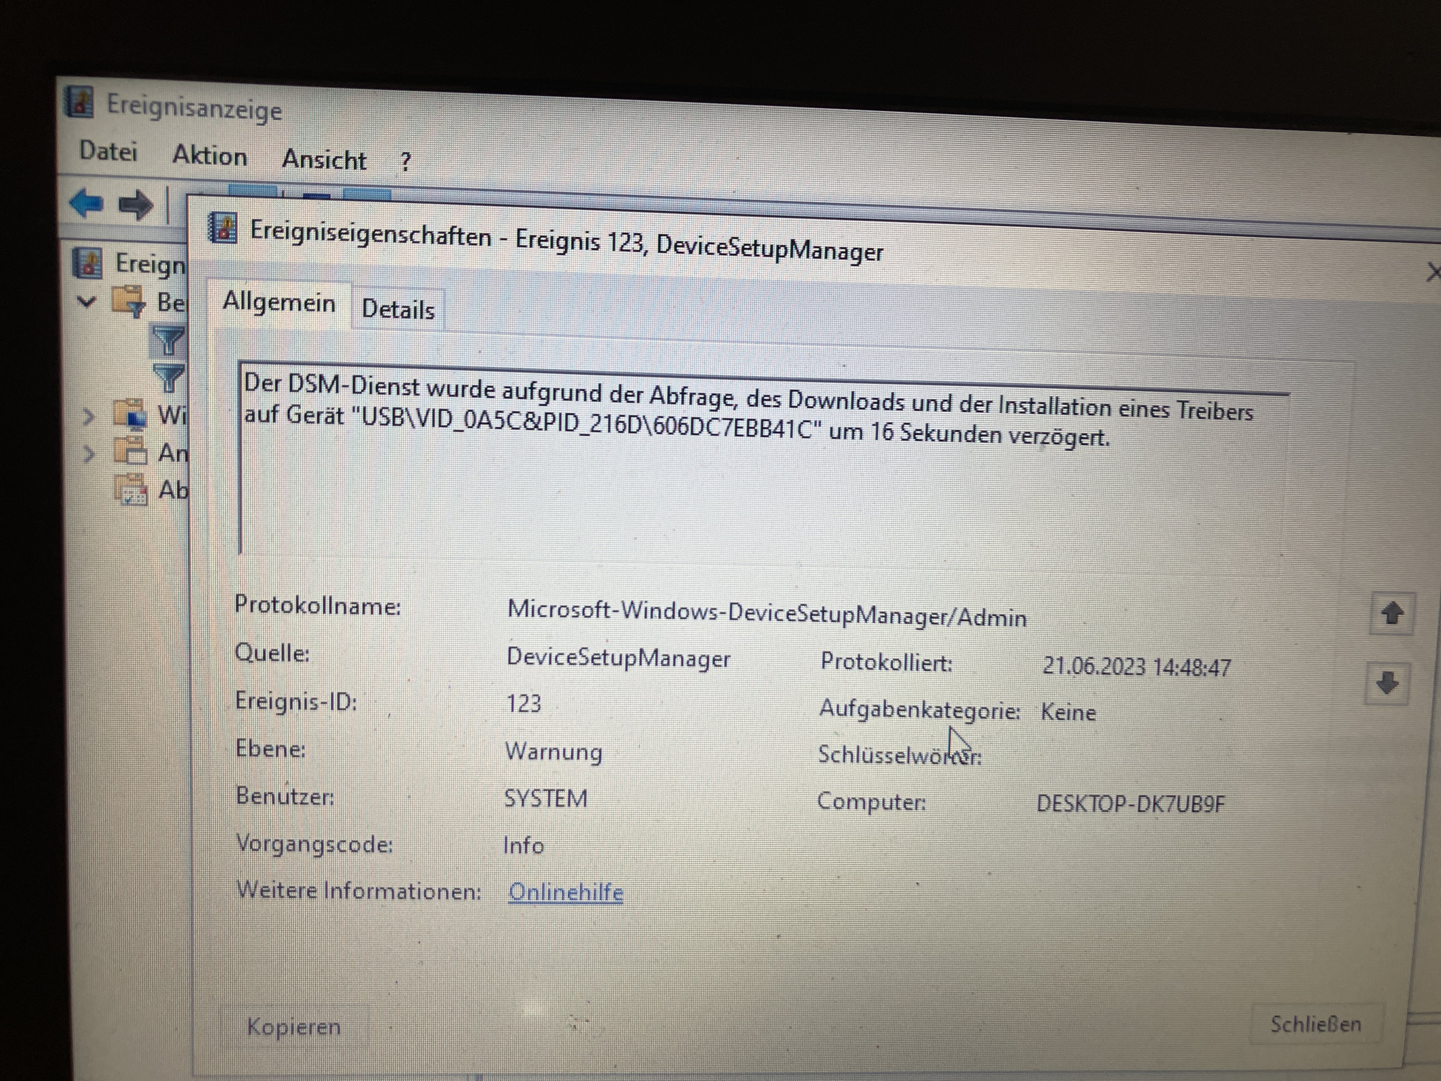Collapse the custom views tree node
The width and height of the screenshot is (1441, 1081).
(87, 301)
